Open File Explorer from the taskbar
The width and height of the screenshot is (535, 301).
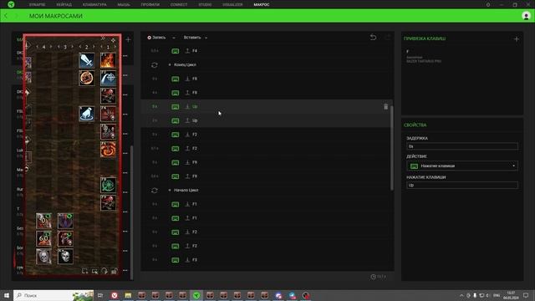pyautogui.click(x=128, y=295)
